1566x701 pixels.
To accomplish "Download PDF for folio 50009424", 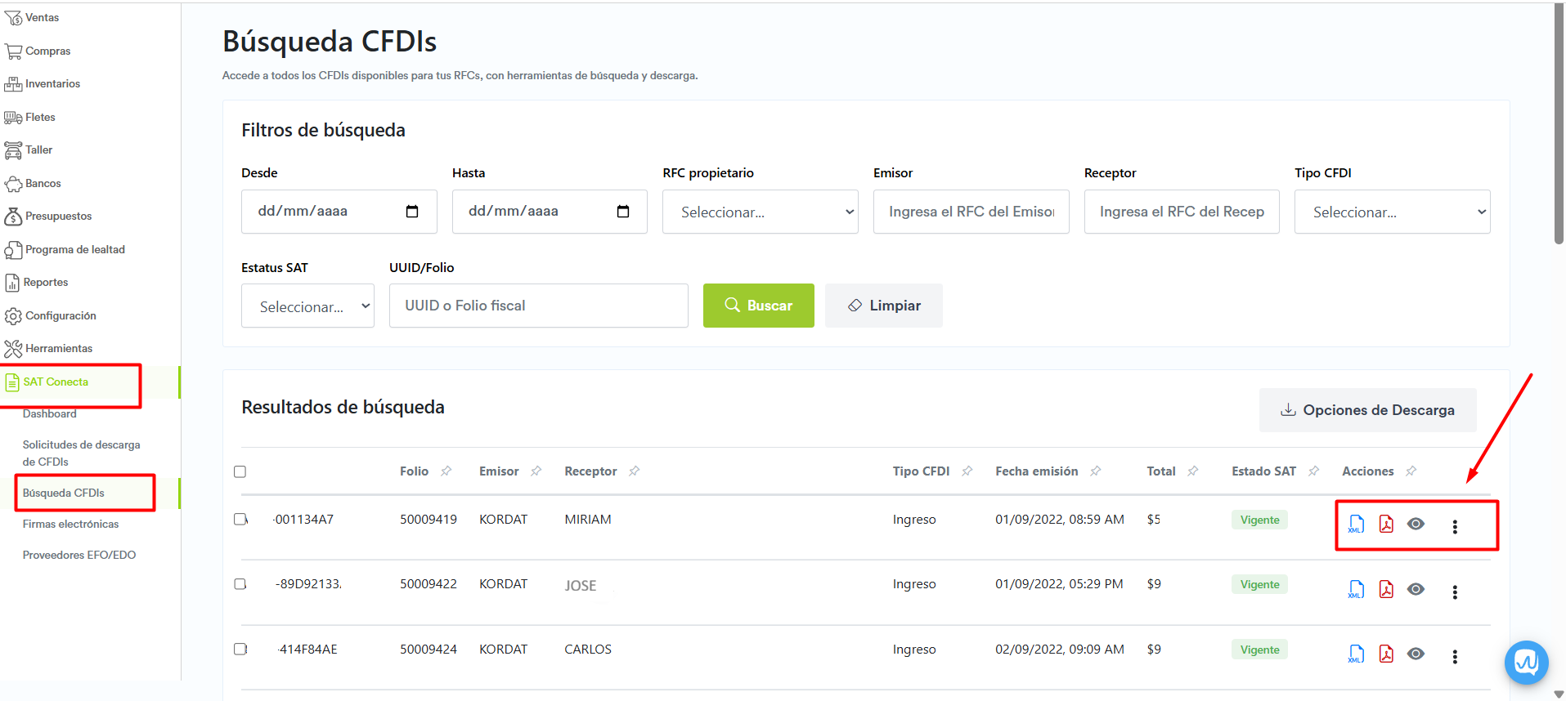I will click(1386, 654).
